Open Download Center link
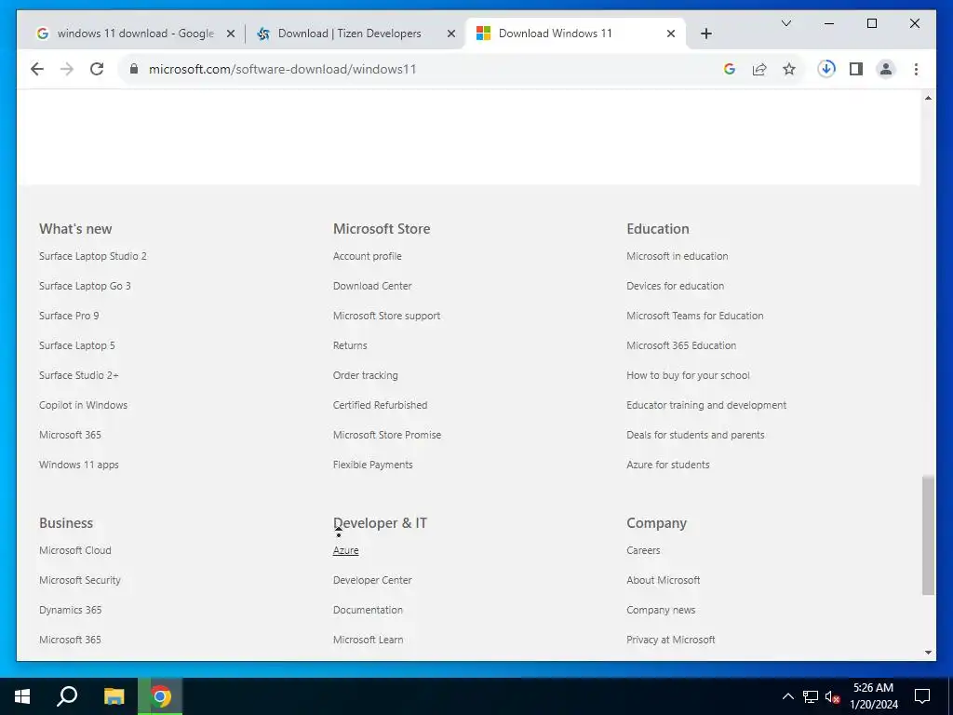953x715 pixels. coord(372,286)
